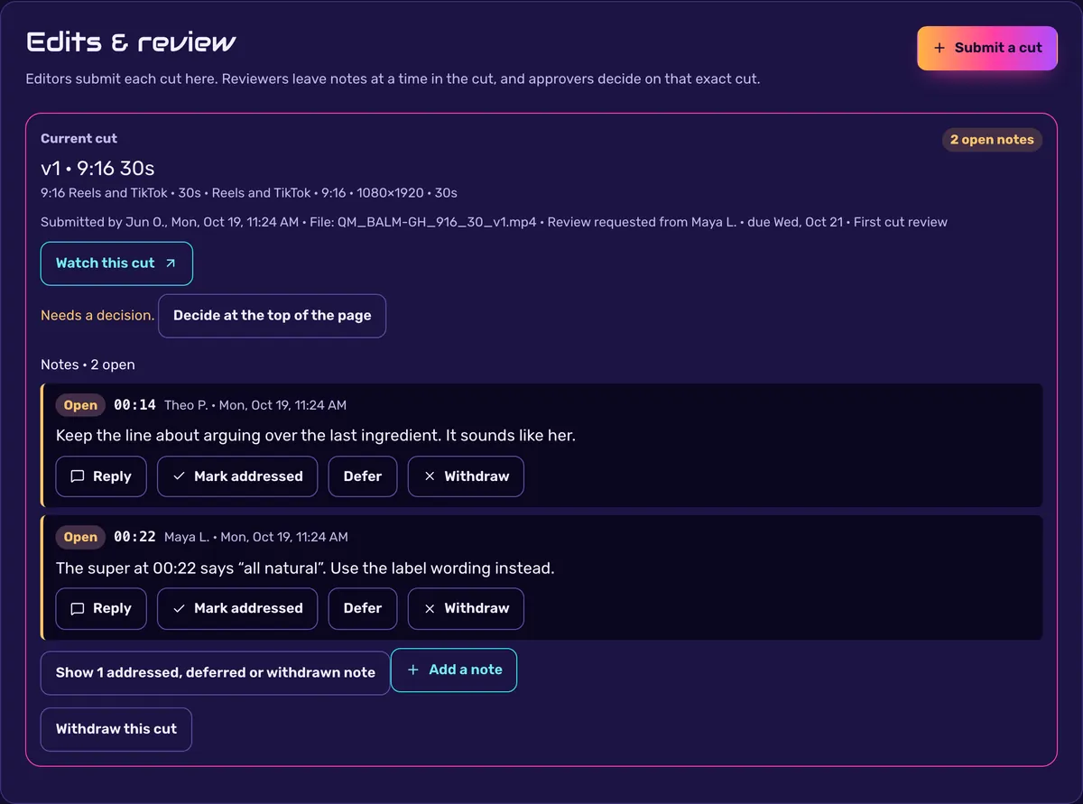Click the 2 open notes badge

click(992, 140)
